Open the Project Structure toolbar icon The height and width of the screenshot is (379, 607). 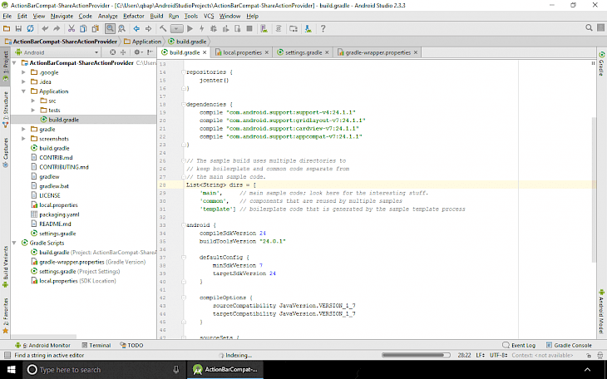pyautogui.click(x=294, y=28)
